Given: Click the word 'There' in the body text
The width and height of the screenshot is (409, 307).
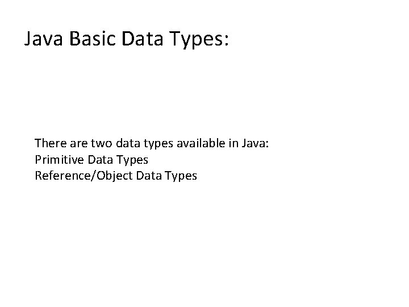Looking at the screenshot, I should pyautogui.click(x=51, y=143).
